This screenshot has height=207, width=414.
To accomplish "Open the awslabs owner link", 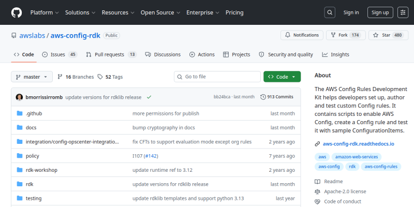I will point(32,35).
